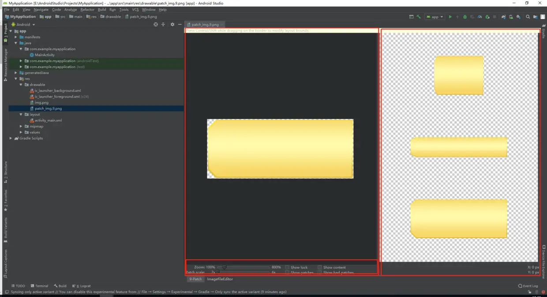Expand the generatedJava folder

[x=16, y=73]
